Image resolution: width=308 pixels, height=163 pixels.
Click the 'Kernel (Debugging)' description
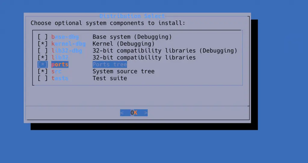coord(124,44)
